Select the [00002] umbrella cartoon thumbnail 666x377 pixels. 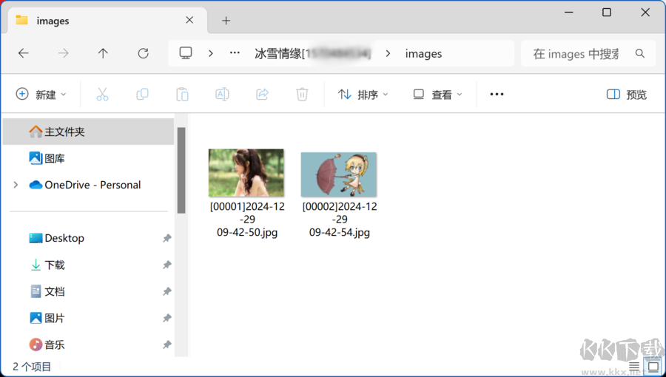[338, 174]
